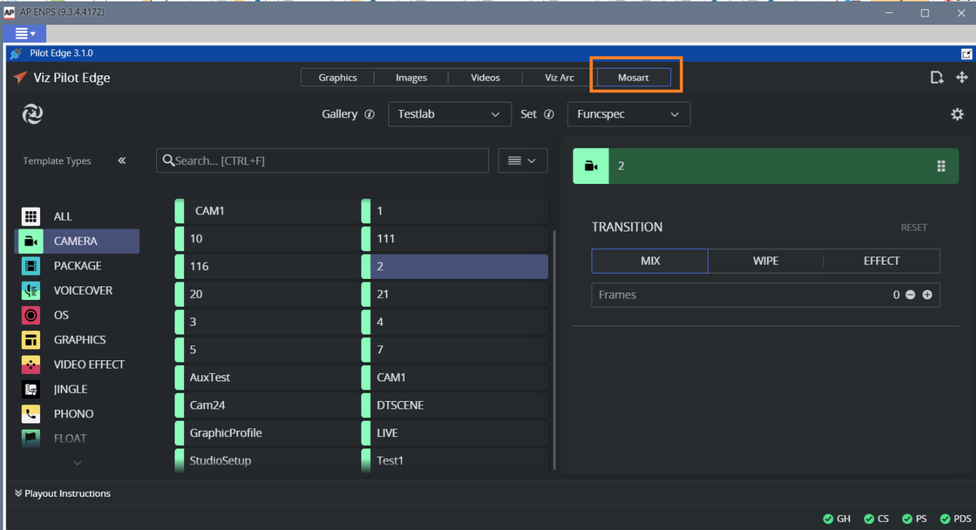Select the Cam24 template
Screen dimensions: 976x530
coord(268,405)
